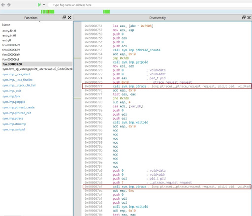This screenshot has width=252, height=216.
Task: Open sym.imp.strncmp import
Action: [14, 124]
